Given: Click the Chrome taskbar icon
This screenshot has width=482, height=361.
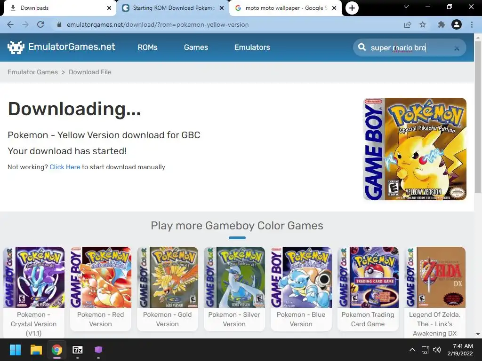Looking at the screenshot, I should tap(57, 350).
